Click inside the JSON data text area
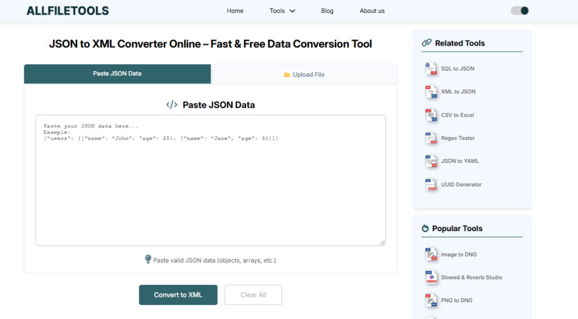 click(x=210, y=186)
